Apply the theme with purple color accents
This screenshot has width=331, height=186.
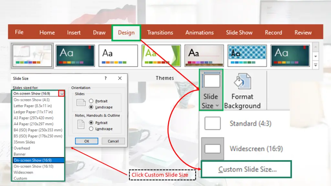[x=204, y=55]
